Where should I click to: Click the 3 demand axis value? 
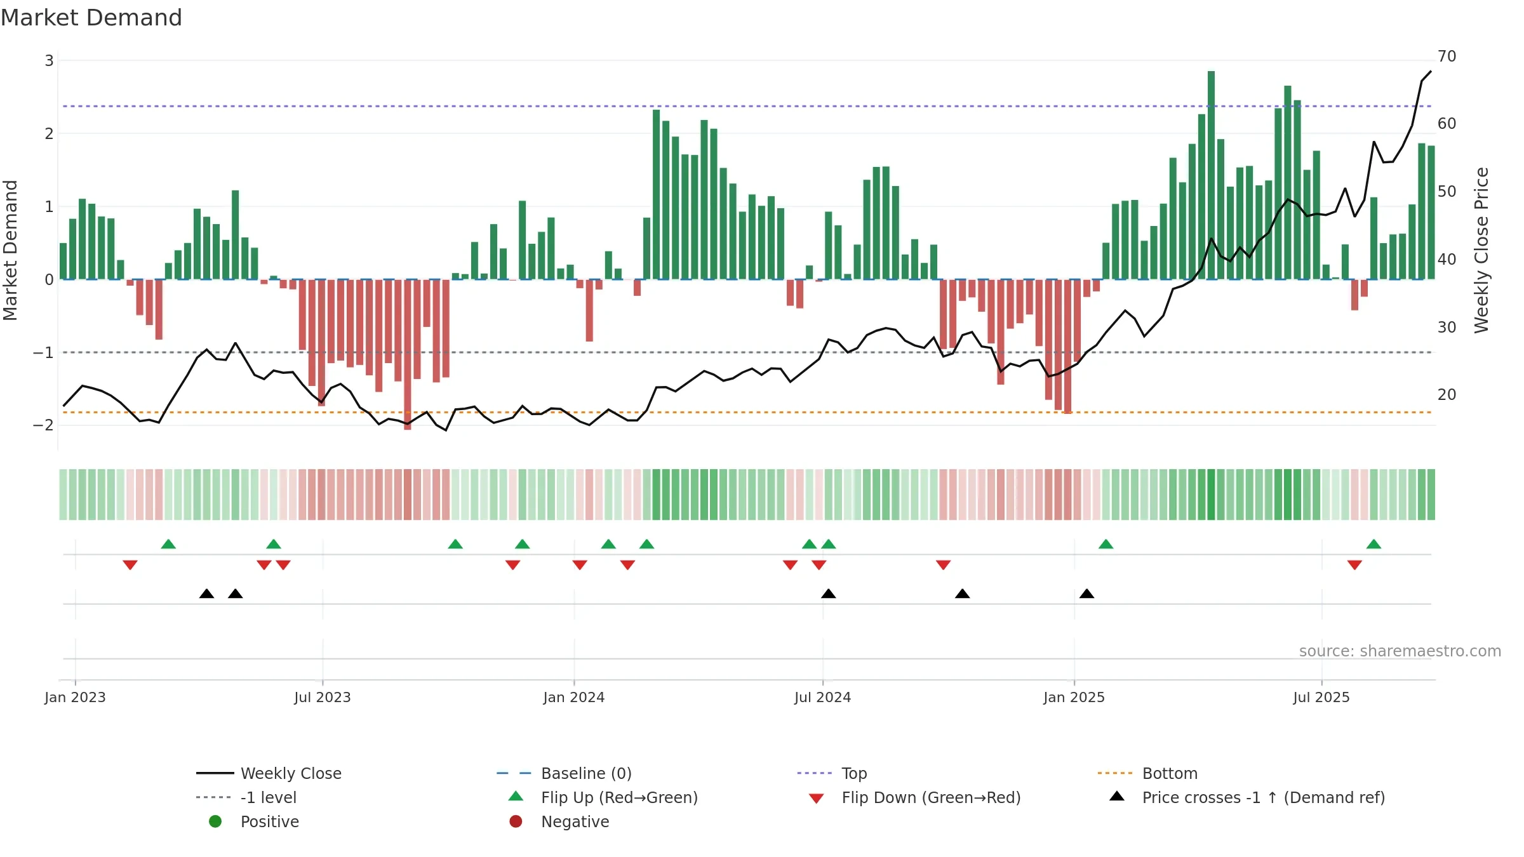click(x=49, y=61)
